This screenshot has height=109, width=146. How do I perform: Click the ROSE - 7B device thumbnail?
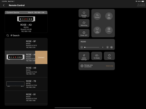[15, 84]
